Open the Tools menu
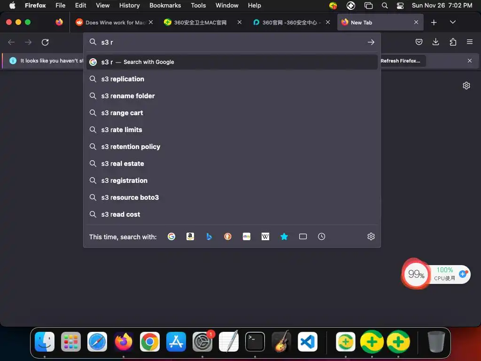481x361 pixels. (198, 6)
